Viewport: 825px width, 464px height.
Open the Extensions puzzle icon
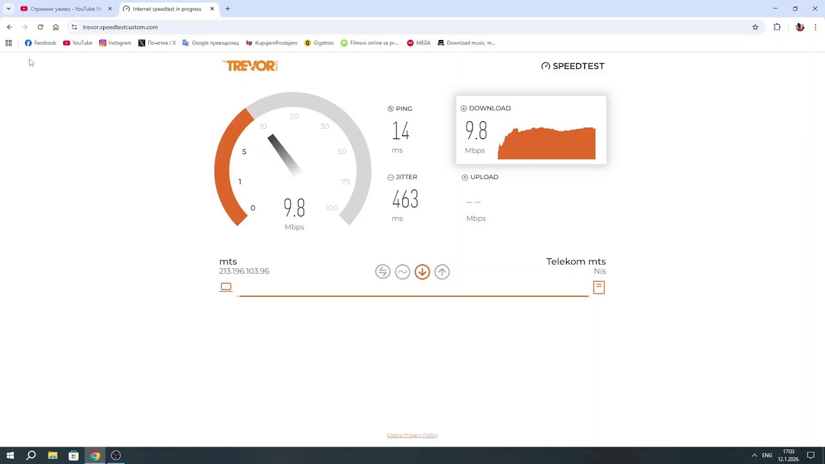pos(777,27)
